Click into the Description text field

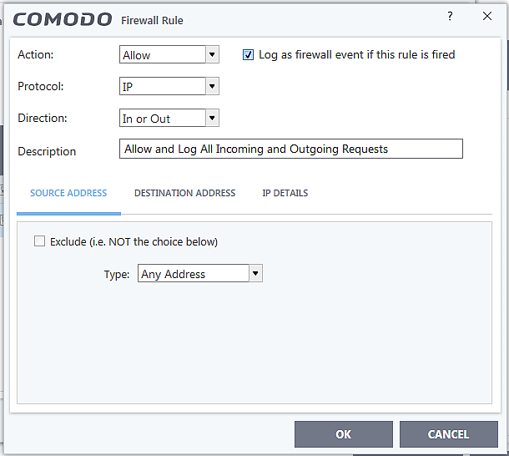pos(290,149)
